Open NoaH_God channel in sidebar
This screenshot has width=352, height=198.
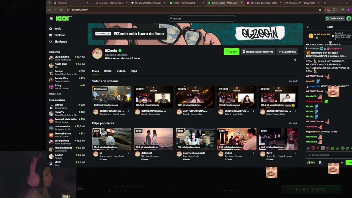click(x=67, y=65)
